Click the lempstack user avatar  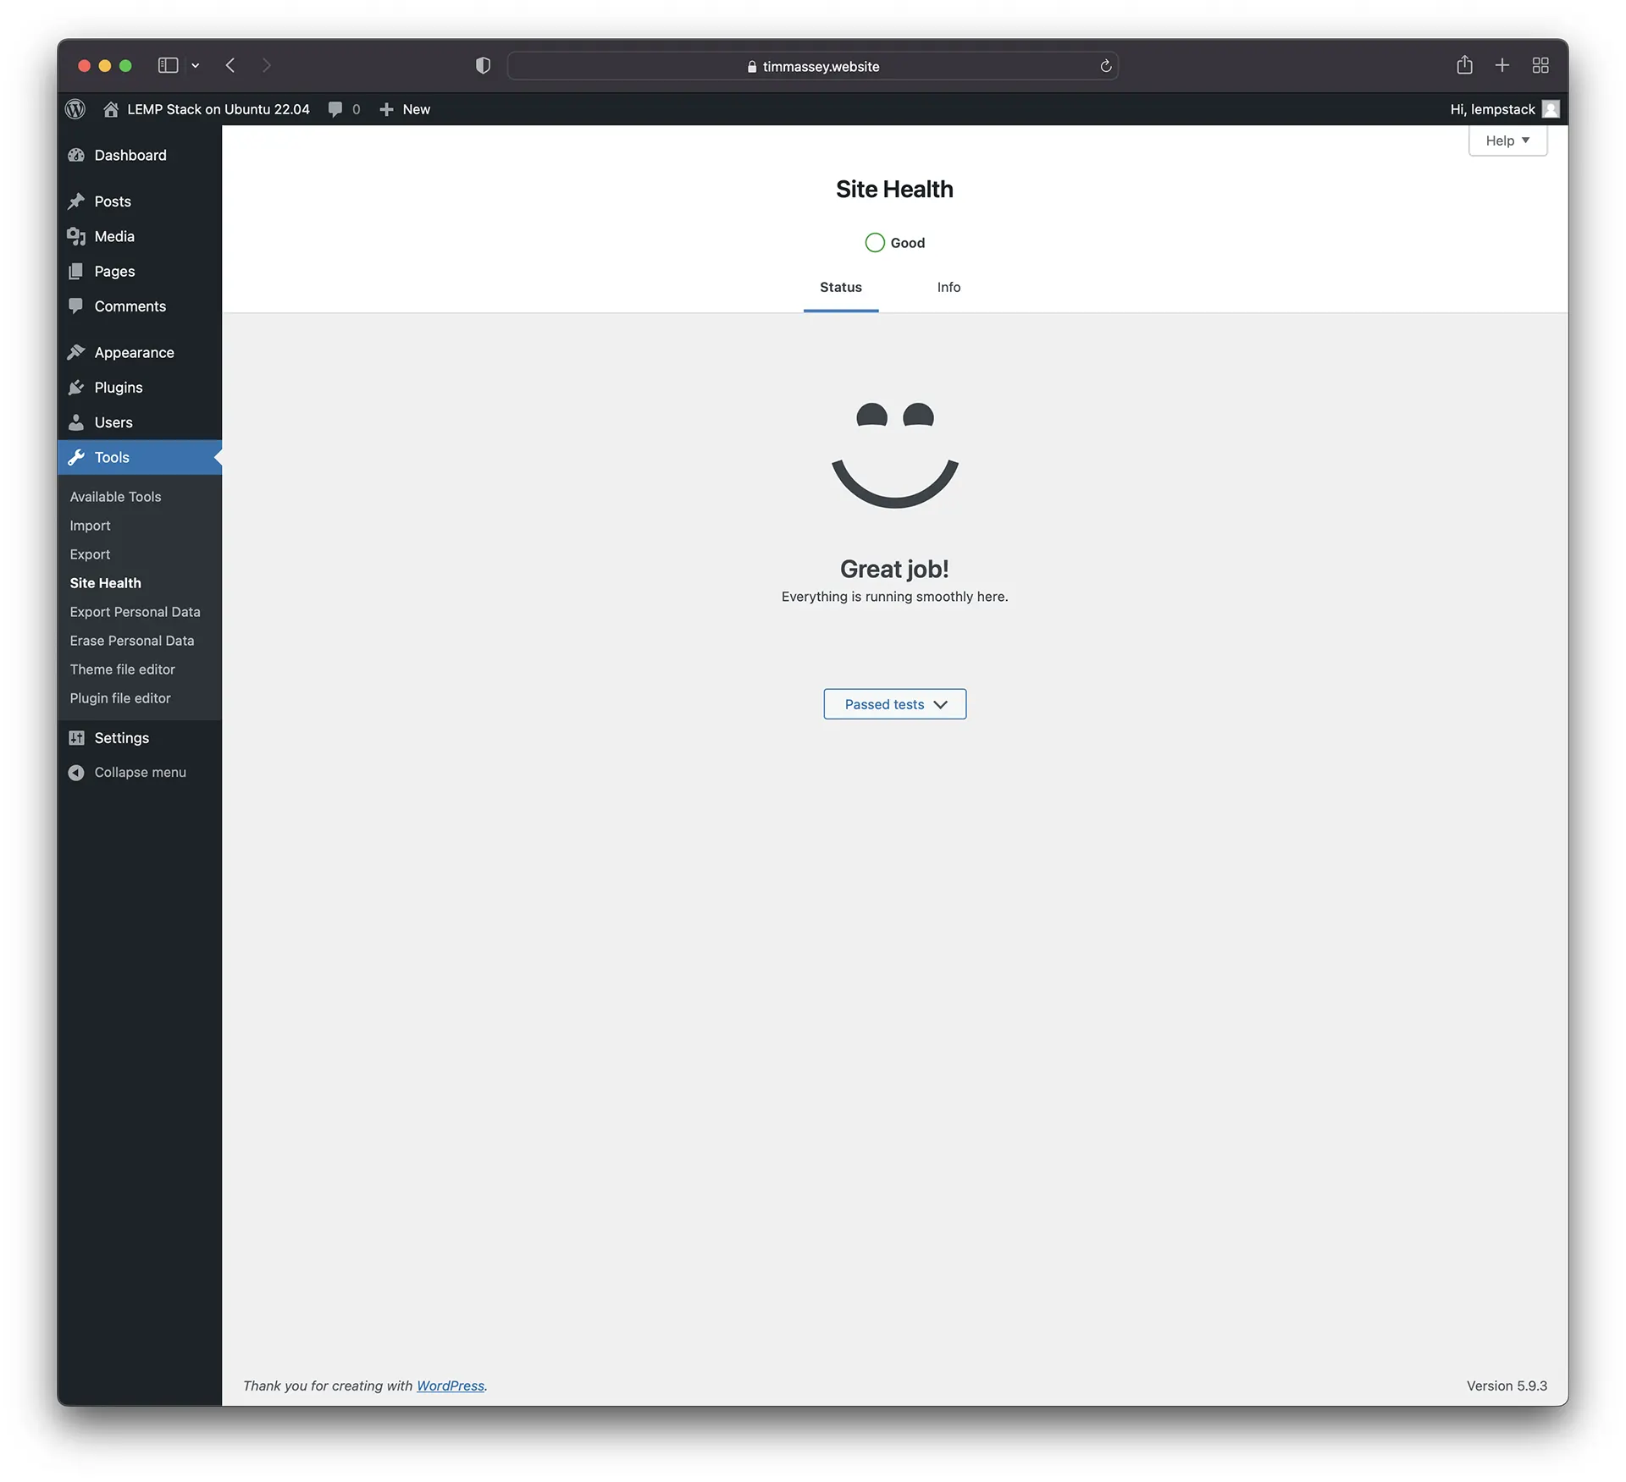(1551, 109)
